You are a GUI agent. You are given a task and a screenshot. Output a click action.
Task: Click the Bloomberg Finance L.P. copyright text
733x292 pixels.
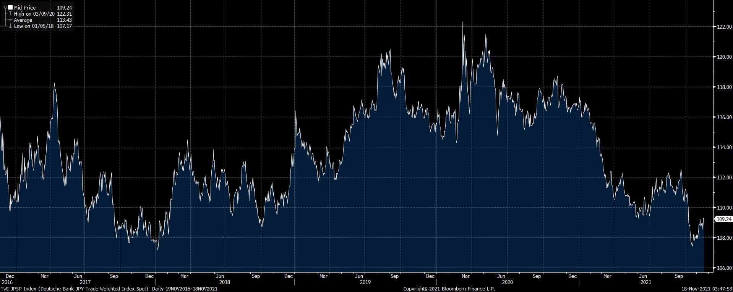click(x=449, y=289)
